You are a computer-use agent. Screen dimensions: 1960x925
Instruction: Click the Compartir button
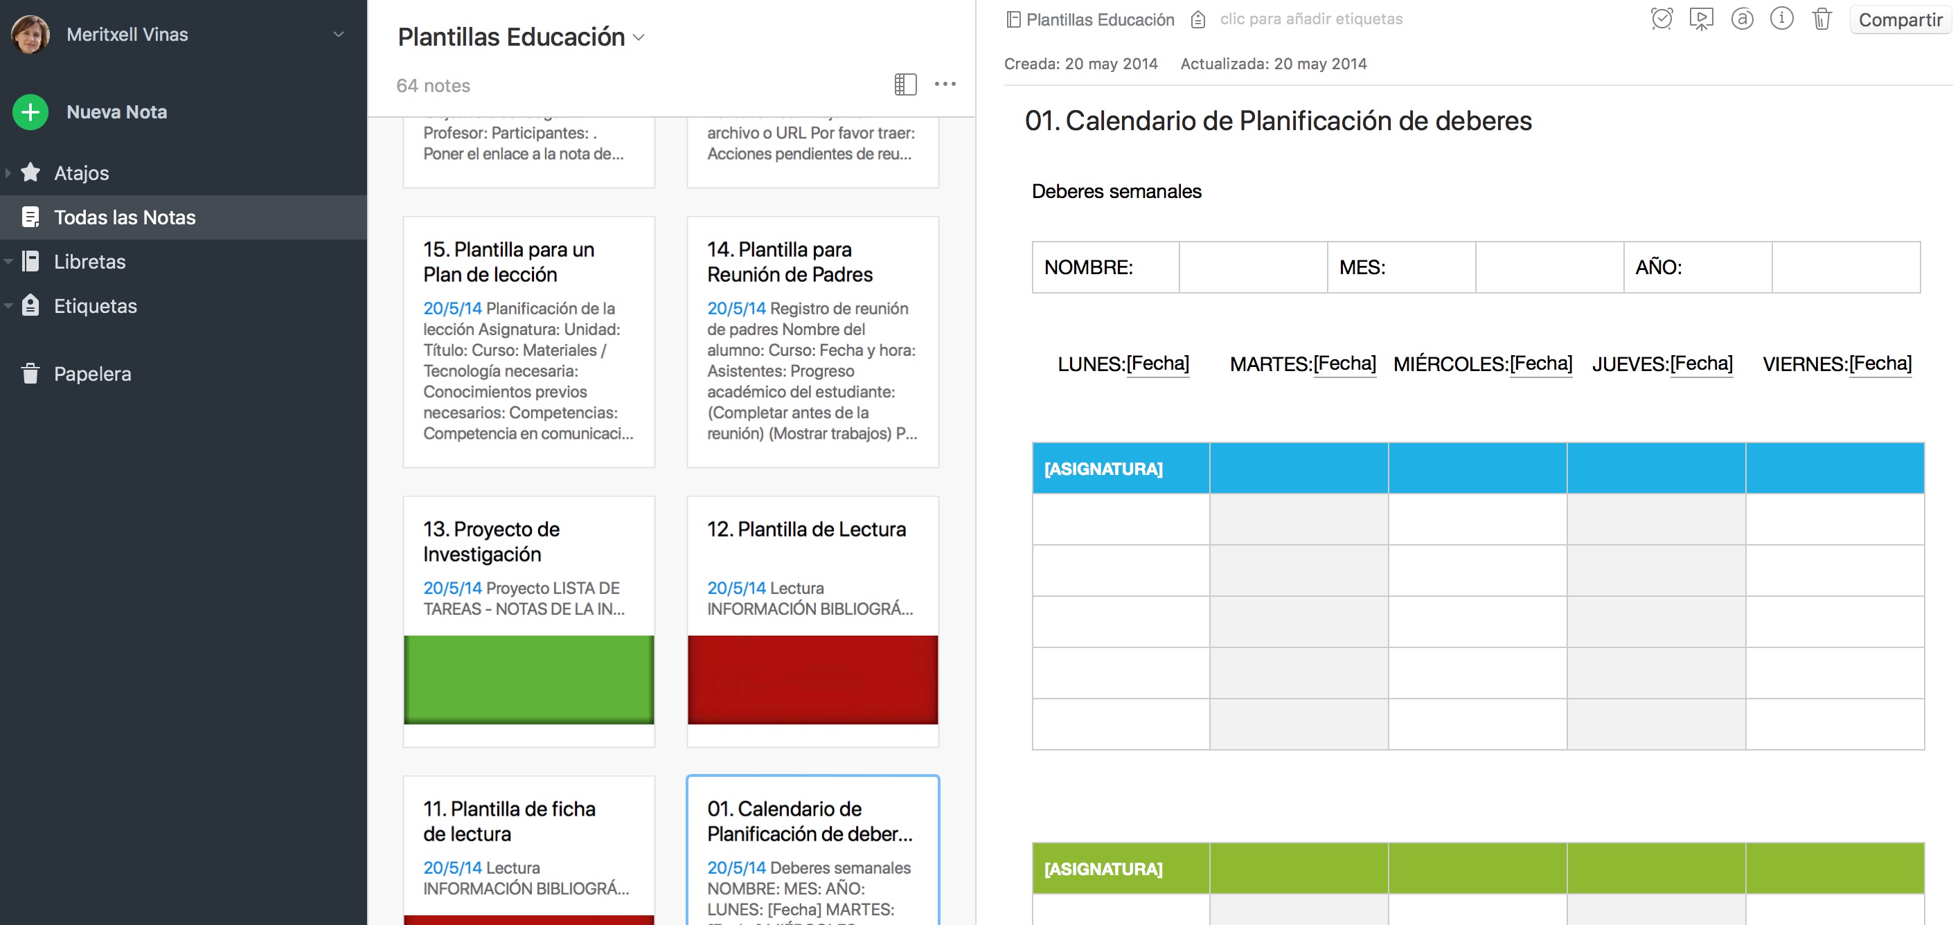click(1900, 20)
